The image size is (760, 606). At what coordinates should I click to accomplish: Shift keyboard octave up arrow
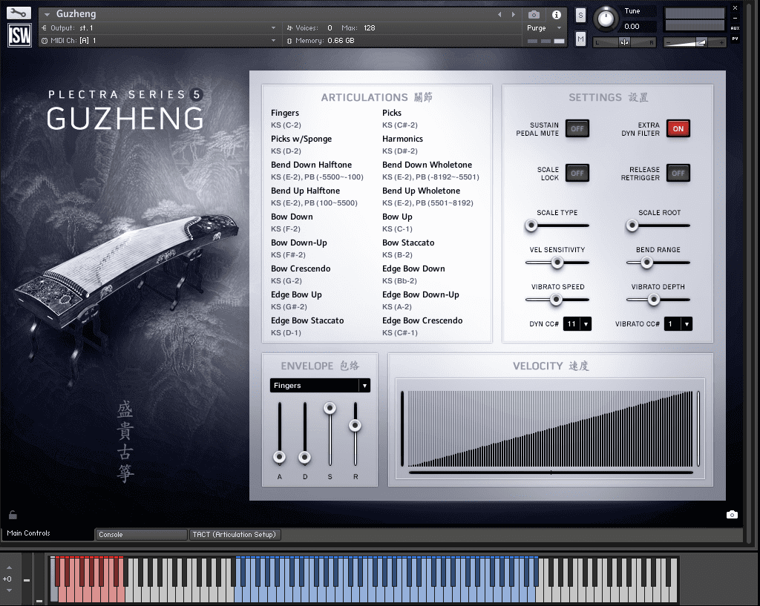point(9,567)
